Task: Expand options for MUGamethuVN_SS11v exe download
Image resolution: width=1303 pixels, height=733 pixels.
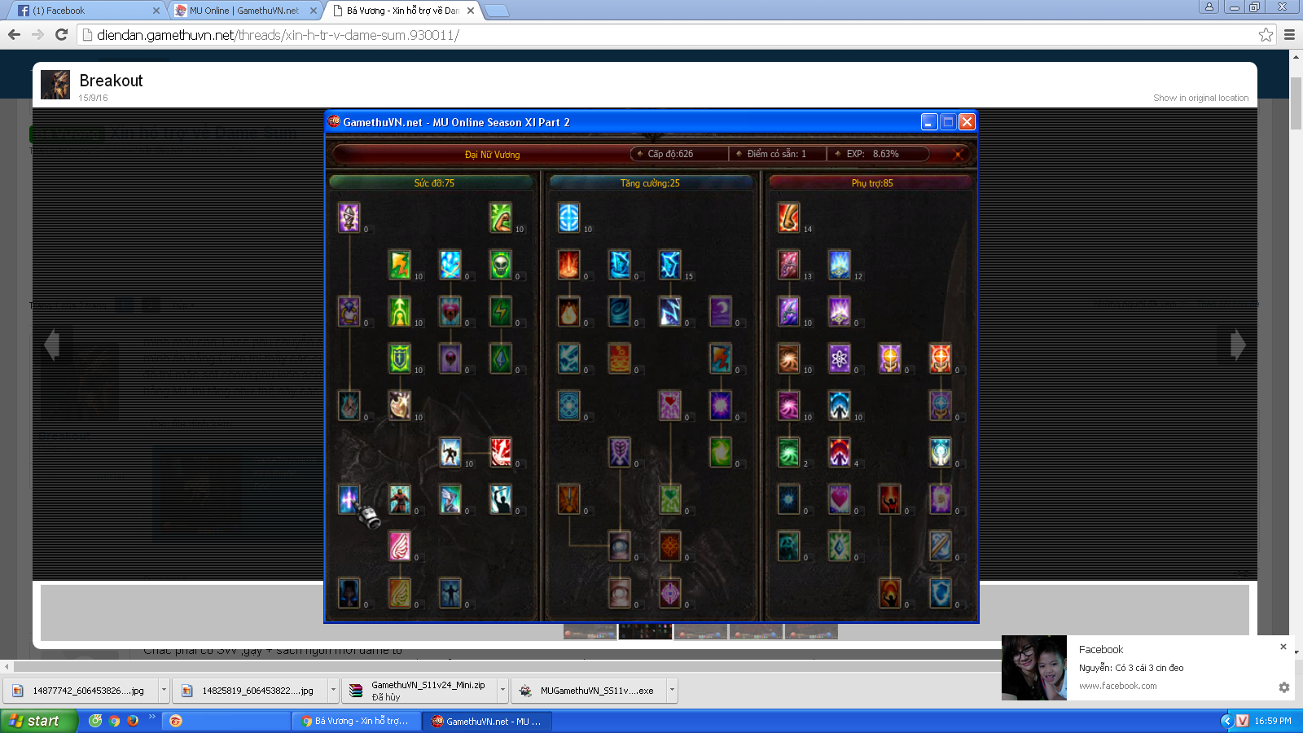Action: point(672,690)
